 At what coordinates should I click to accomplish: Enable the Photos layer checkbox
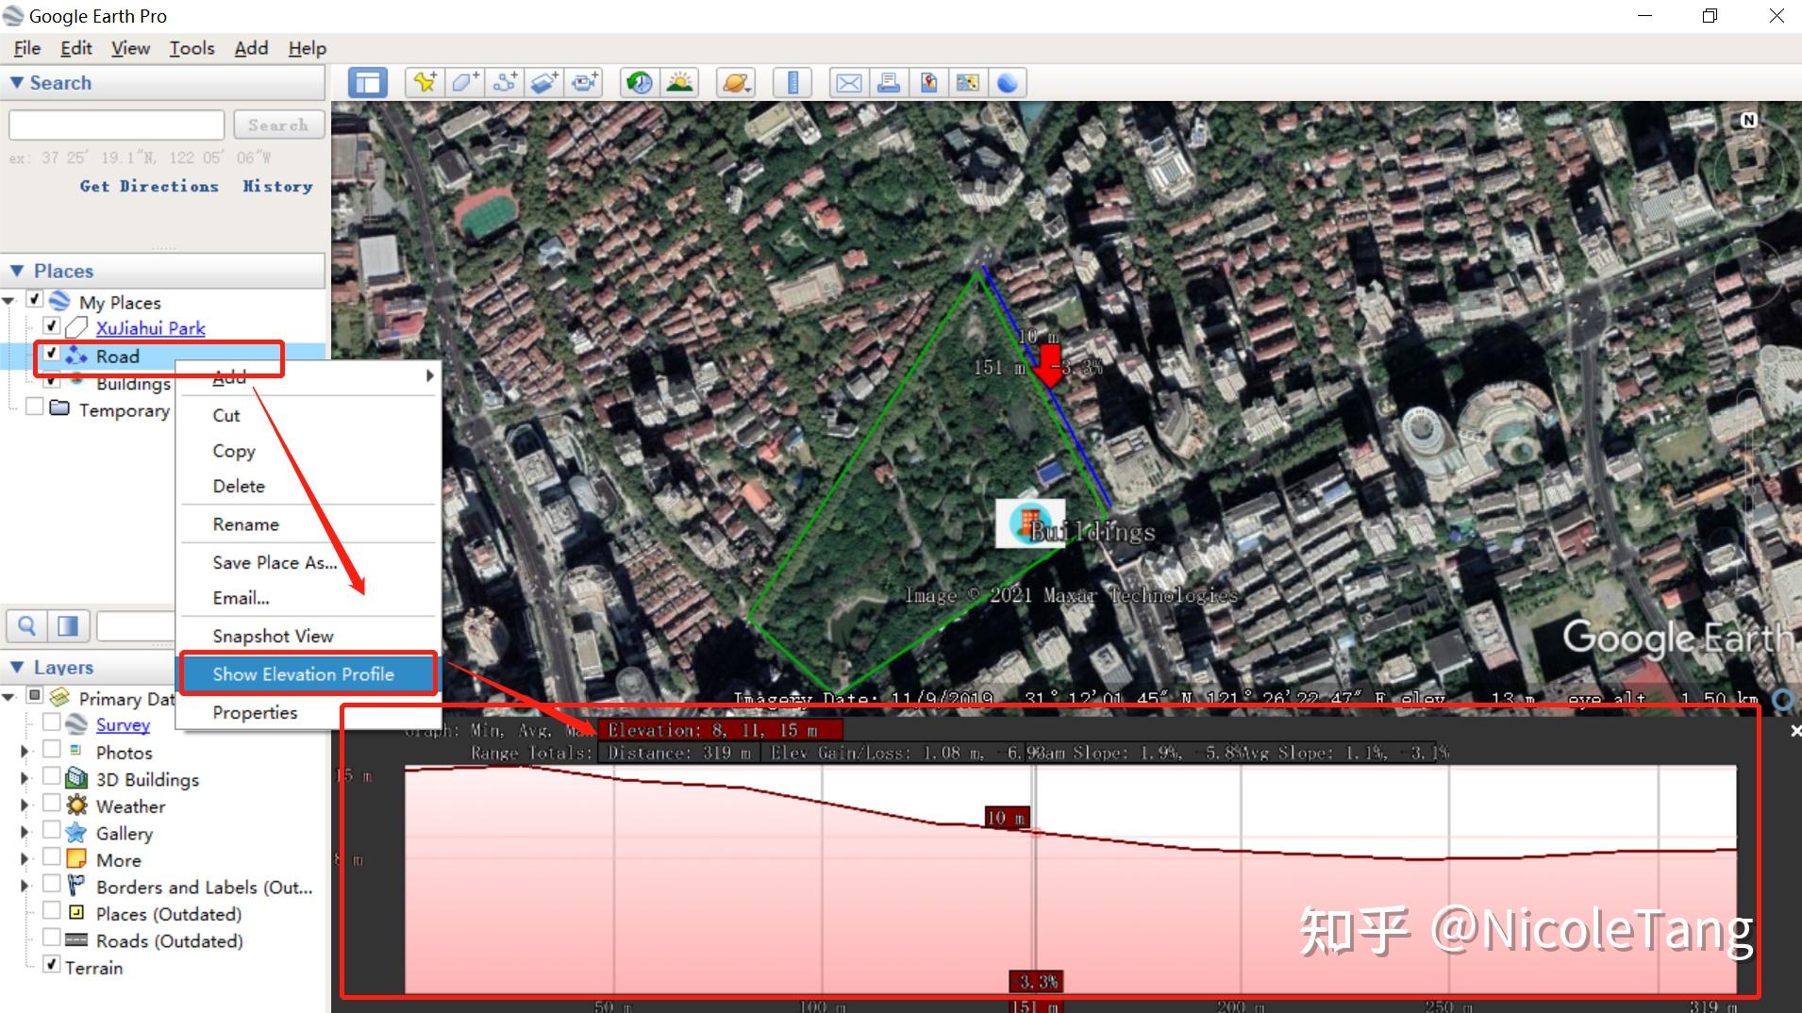point(52,750)
